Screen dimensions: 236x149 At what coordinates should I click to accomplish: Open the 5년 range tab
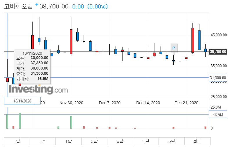click(172, 141)
